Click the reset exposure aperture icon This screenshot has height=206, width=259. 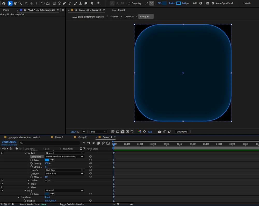145,132
